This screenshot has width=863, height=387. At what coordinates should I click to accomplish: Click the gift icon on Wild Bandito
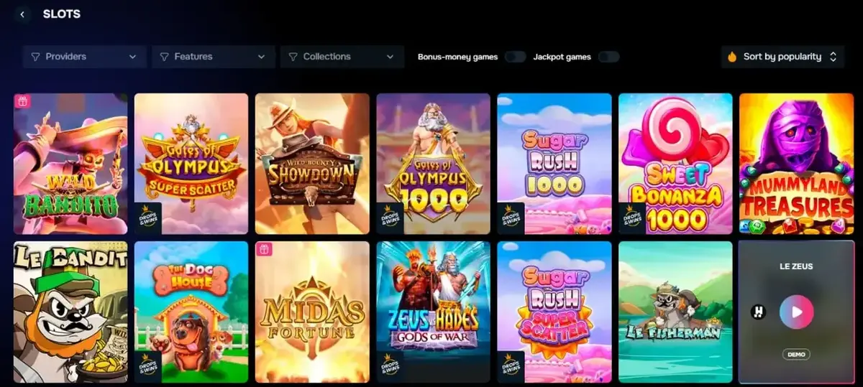tap(22, 101)
